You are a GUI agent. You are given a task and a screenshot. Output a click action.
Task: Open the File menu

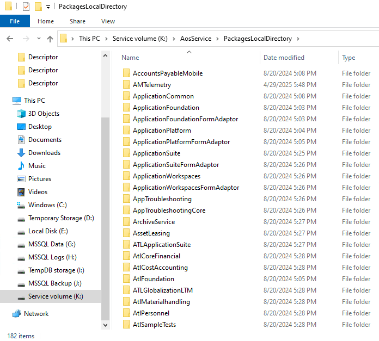(x=15, y=21)
